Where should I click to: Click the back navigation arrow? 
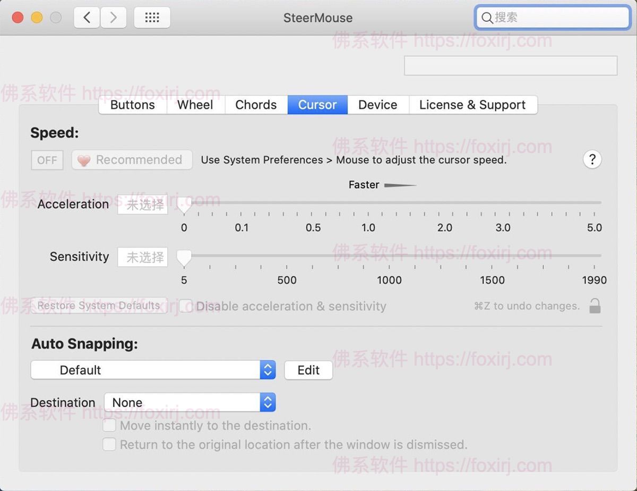click(x=86, y=17)
